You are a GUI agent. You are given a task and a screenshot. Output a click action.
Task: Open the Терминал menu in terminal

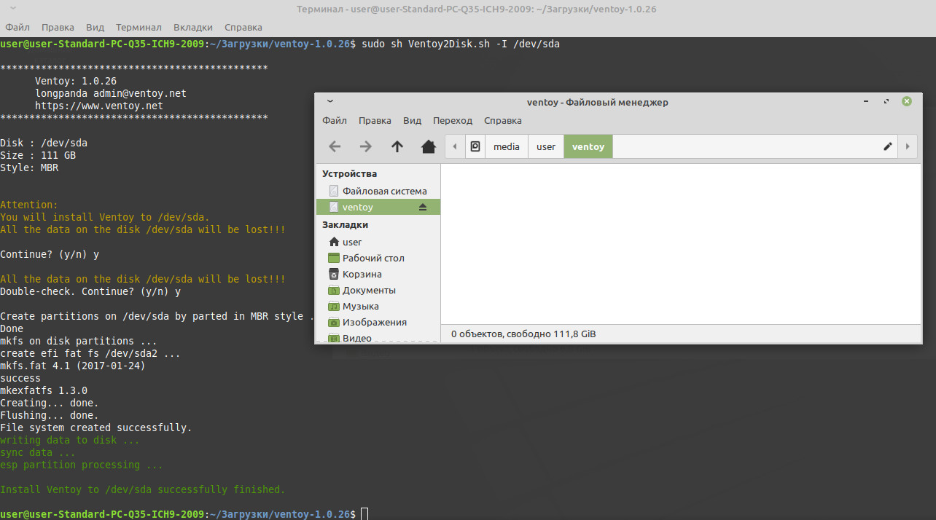(x=139, y=27)
